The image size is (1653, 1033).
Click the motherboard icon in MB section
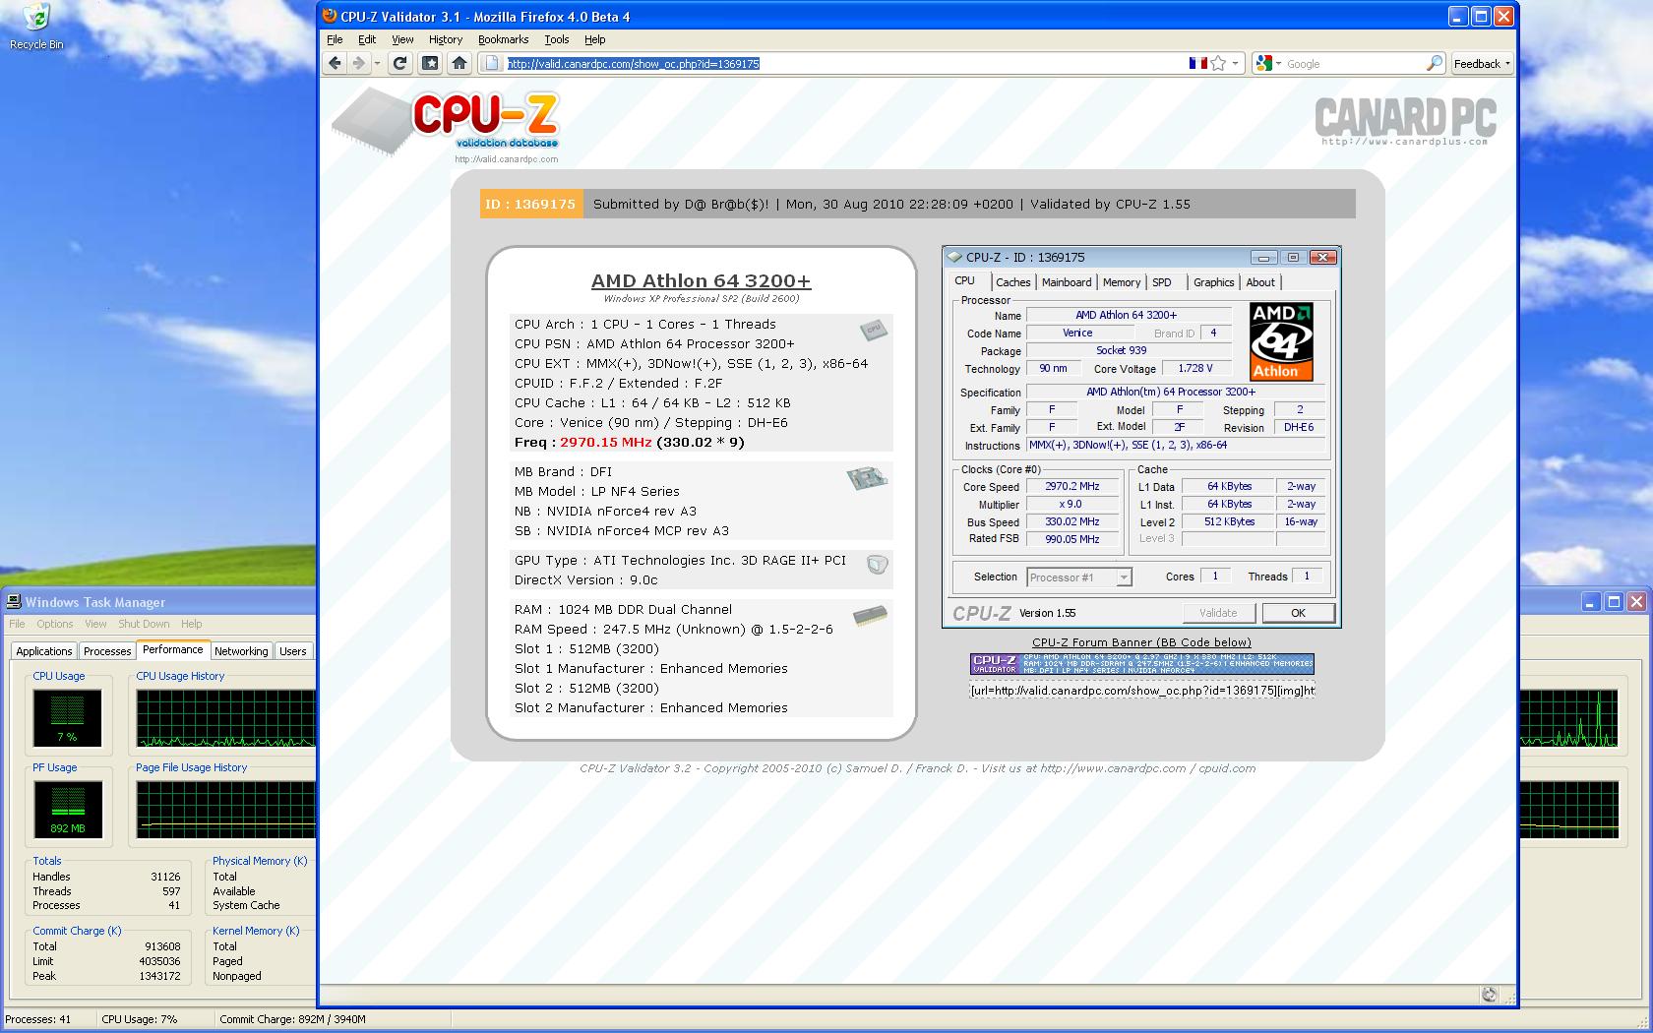(x=867, y=478)
